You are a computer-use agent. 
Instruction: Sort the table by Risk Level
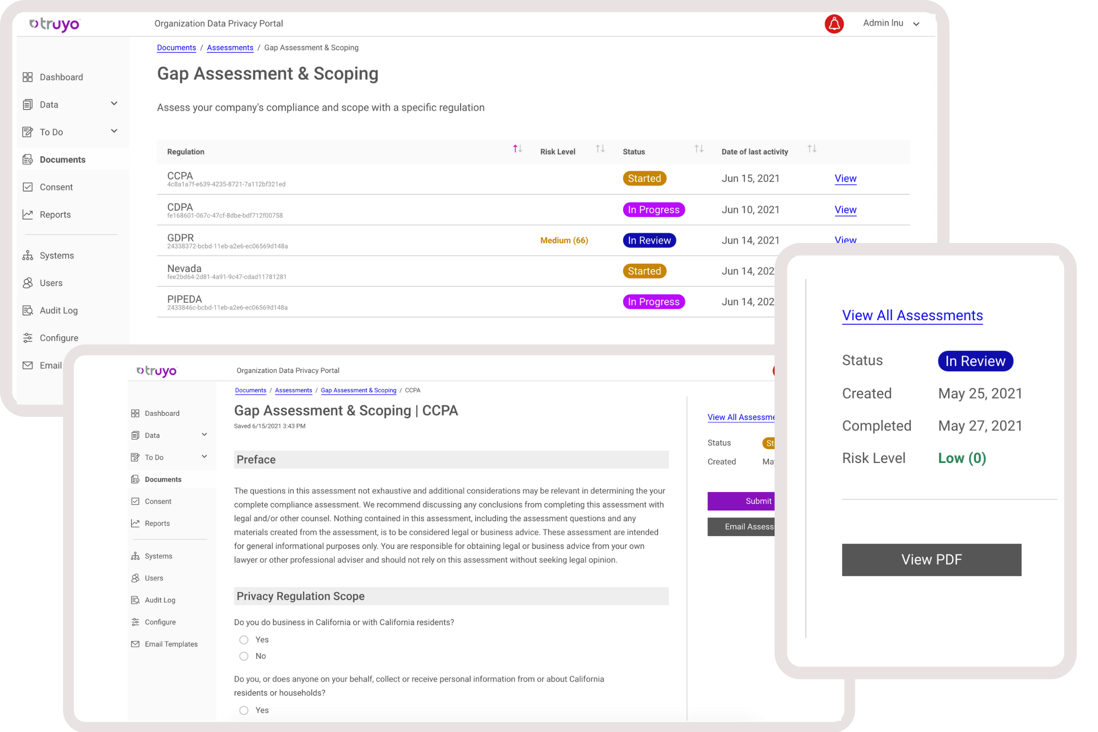pos(600,149)
